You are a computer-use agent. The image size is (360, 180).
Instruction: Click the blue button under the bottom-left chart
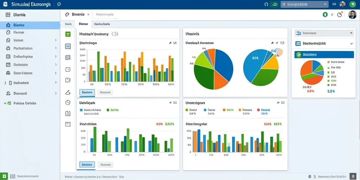click(x=87, y=165)
